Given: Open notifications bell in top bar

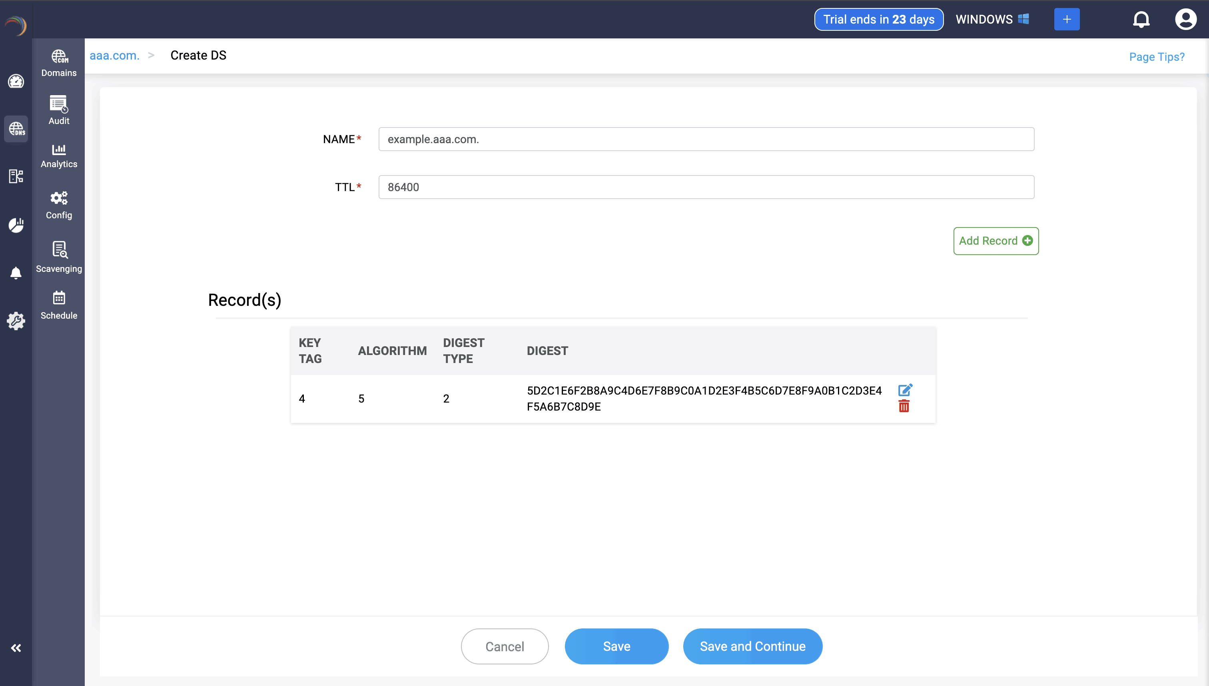Looking at the screenshot, I should click(x=1141, y=19).
